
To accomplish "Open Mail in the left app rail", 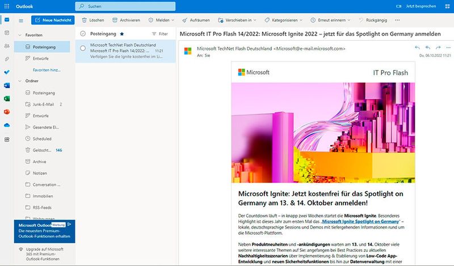I will (7, 20).
